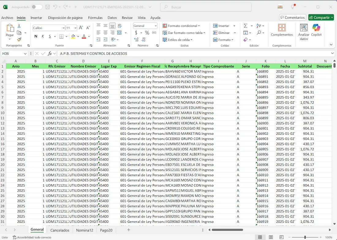Image resolution: width=337 pixels, height=240 pixels.
Task: Select the Copiar formato (format painter) icon
Action: 19,39
